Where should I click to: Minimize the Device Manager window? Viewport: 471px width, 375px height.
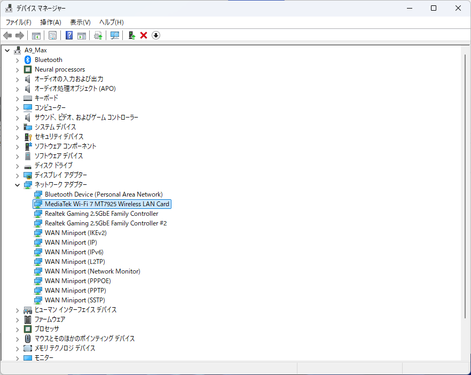click(x=409, y=8)
